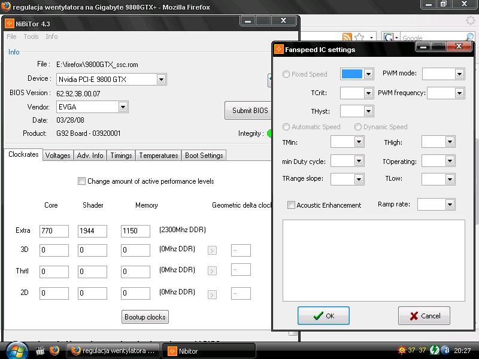The height and width of the screenshot is (359, 479).
Task: Click the Thrtl Shader clock field
Action: (x=92, y=272)
